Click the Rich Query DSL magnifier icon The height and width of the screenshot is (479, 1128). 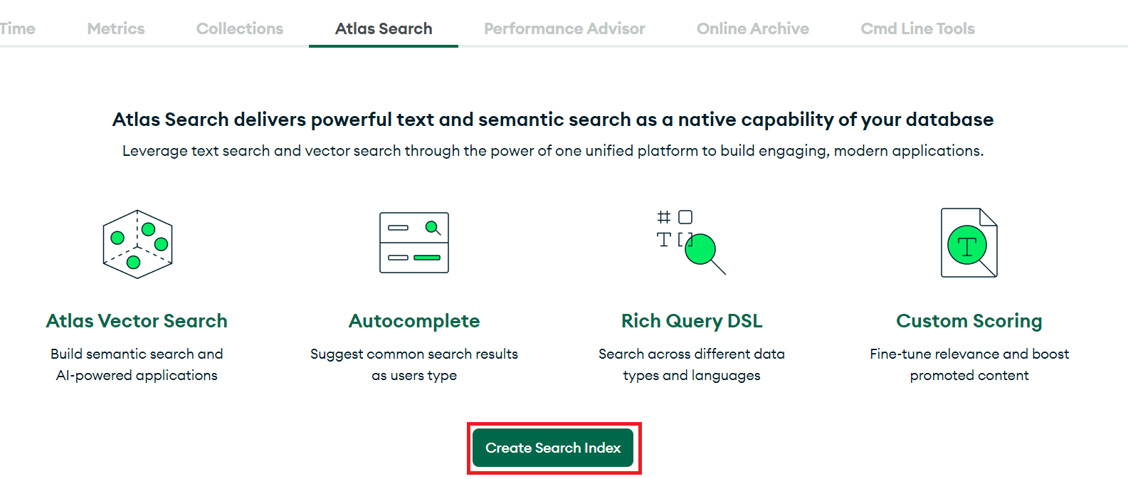[x=691, y=243]
